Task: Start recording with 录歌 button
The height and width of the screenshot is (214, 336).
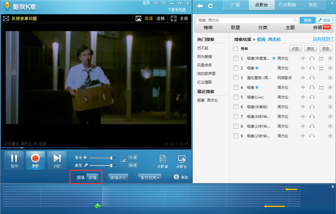Action: 35,161
